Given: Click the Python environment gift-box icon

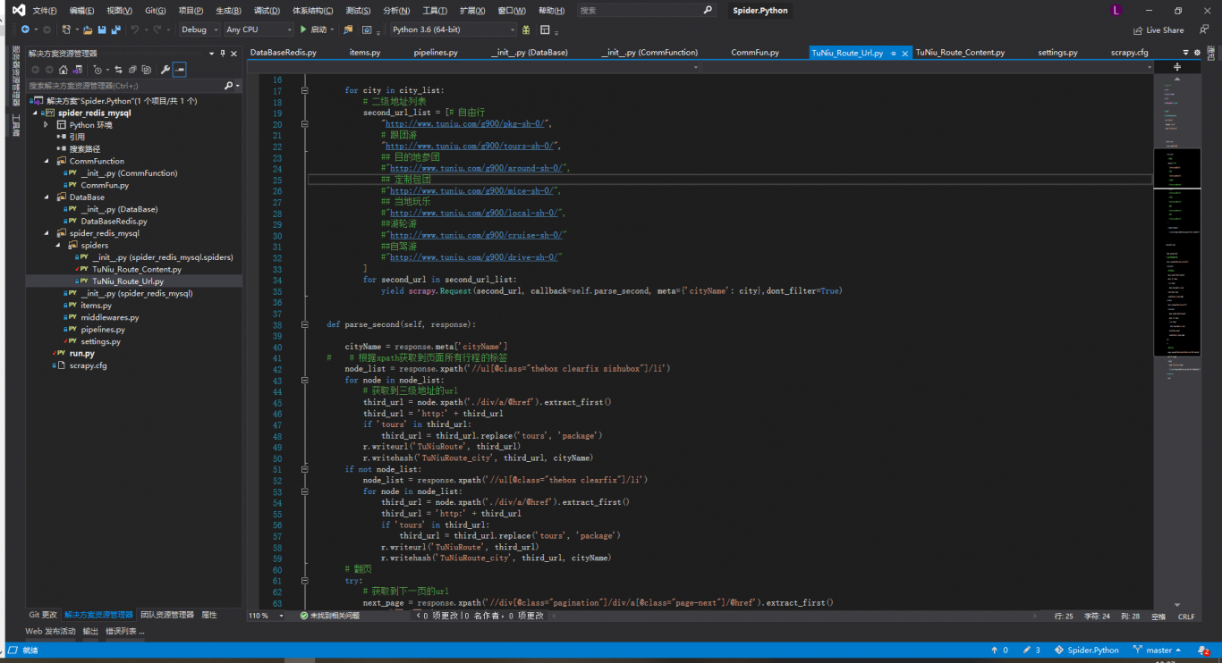Looking at the screenshot, I should coord(526,29).
